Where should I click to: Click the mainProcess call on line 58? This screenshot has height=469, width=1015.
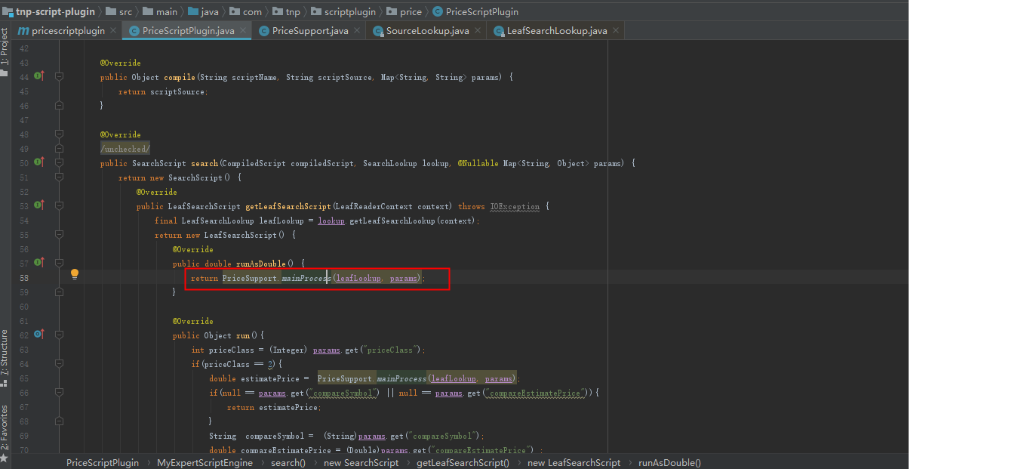306,278
